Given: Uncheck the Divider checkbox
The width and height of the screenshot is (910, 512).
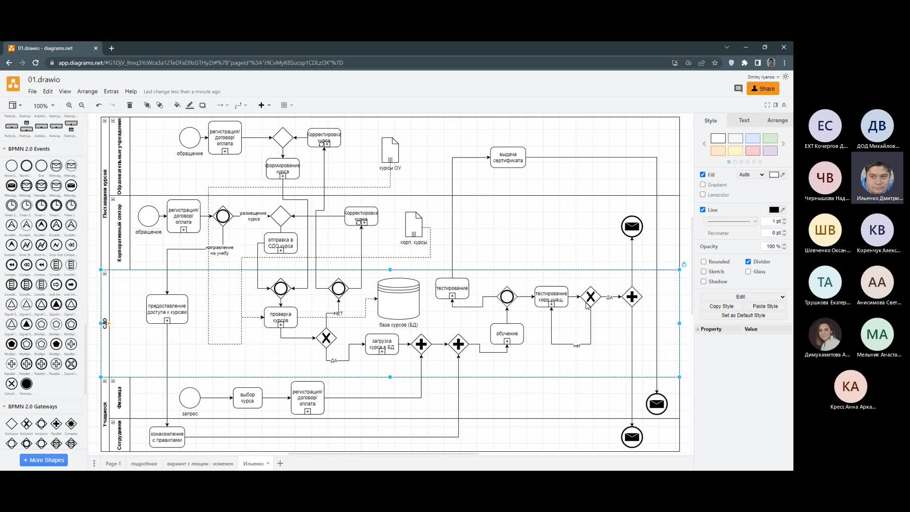Looking at the screenshot, I should coord(748,261).
